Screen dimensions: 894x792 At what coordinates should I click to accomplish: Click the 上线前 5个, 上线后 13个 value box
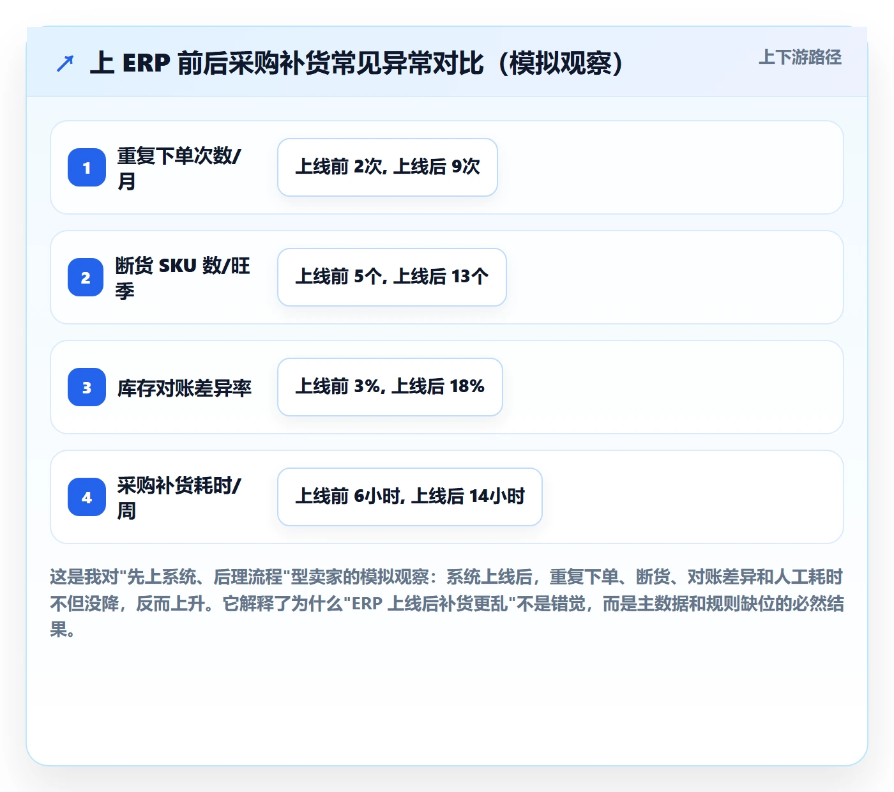click(392, 277)
